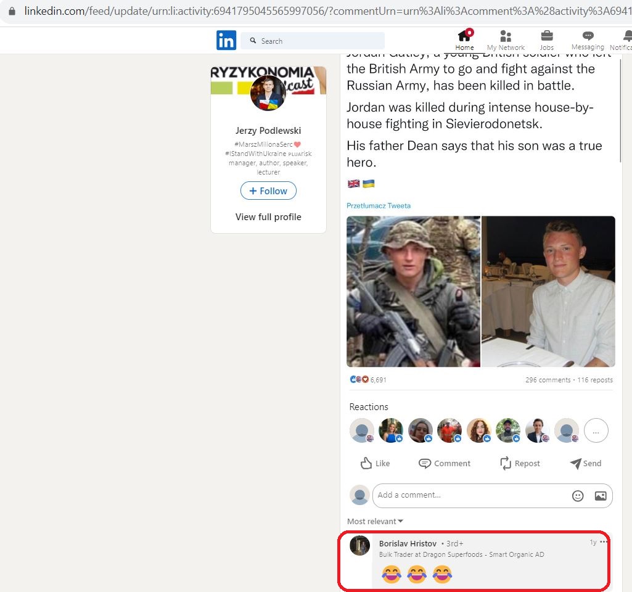Screen dimensions: 632x592
Task: Click the reactor avatar in blue dress
Action: point(391,430)
